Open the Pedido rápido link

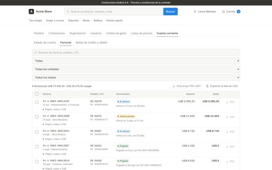click(x=114, y=20)
